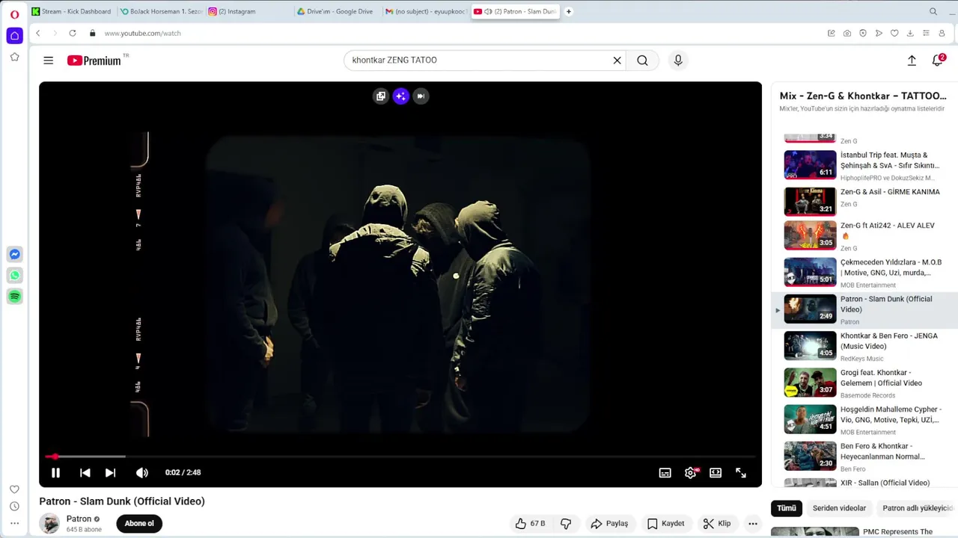This screenshot has height=538, width=958.
Task: Open Zen-G & Asil - GİRME KANIMA
Action: coord(864,201)
